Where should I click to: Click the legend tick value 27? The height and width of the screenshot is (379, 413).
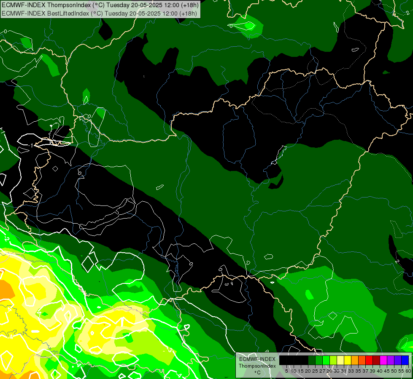(322, 371)
